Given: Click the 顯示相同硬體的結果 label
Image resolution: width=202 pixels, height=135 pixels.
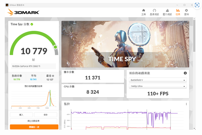Looking at the screenshot, I should [33, 86].
